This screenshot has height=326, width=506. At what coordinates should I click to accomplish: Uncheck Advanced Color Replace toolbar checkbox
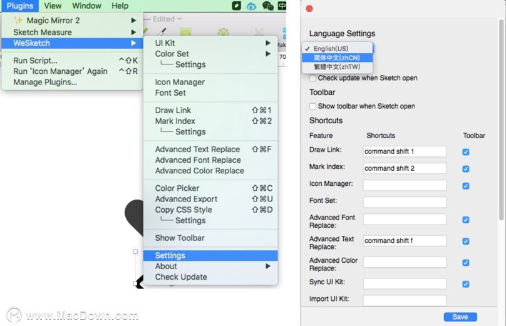pyautogui.click(x=466, y=262)
